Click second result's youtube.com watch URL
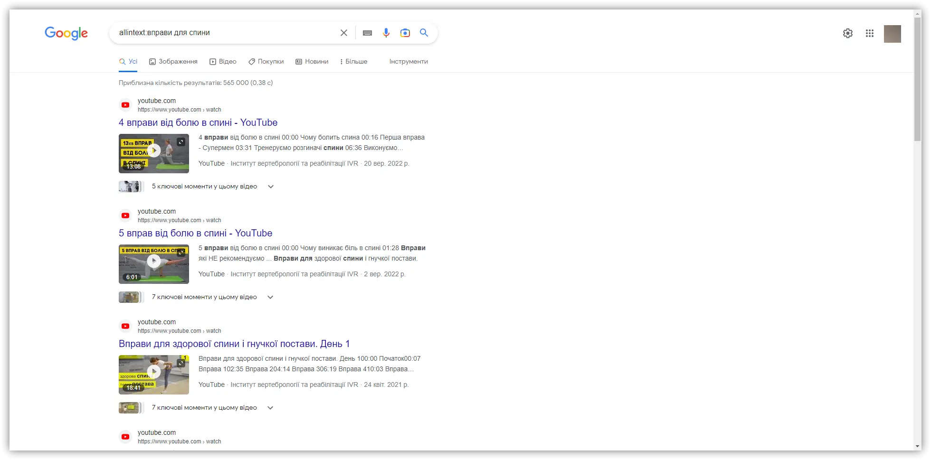The width and height of the screenshot is (931, 460). coord(180,220)
